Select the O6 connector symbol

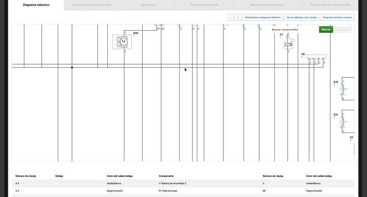pos(316,57)
